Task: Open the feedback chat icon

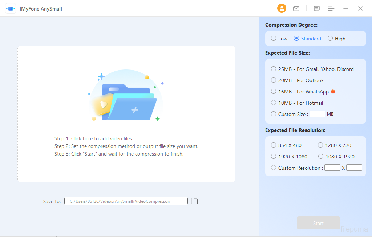Action: point(317,8)
